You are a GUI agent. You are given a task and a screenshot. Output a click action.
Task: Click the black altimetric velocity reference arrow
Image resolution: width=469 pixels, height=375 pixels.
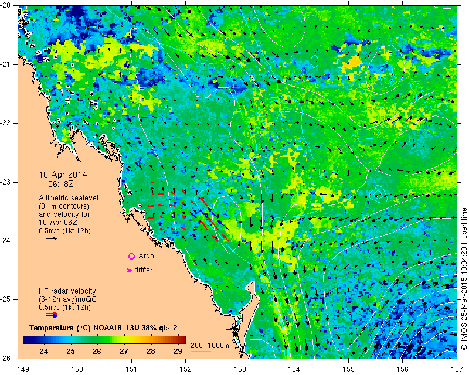point(52,238)
